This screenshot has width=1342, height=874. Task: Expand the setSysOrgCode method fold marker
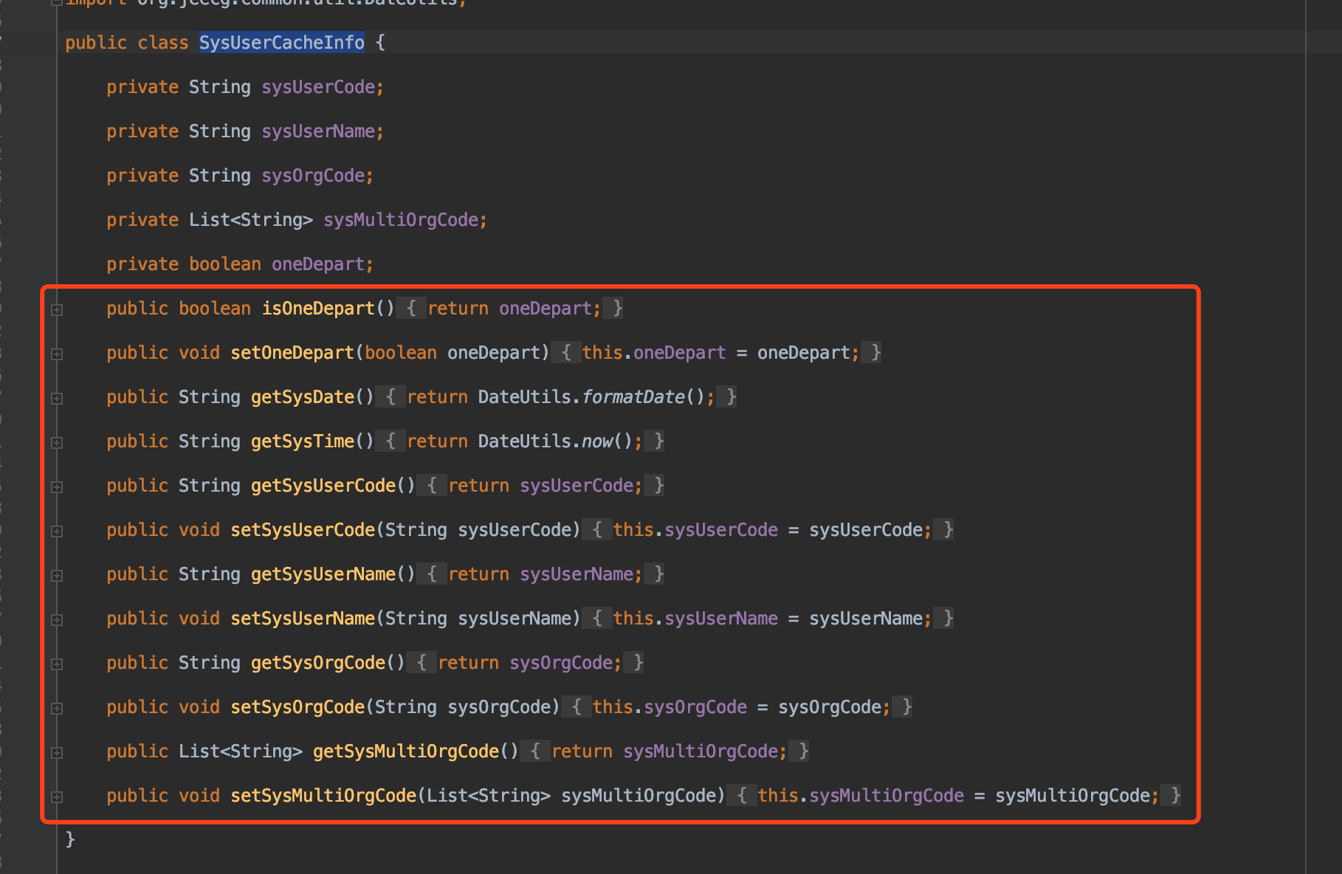pyautogui.click(x=57, y=708)
